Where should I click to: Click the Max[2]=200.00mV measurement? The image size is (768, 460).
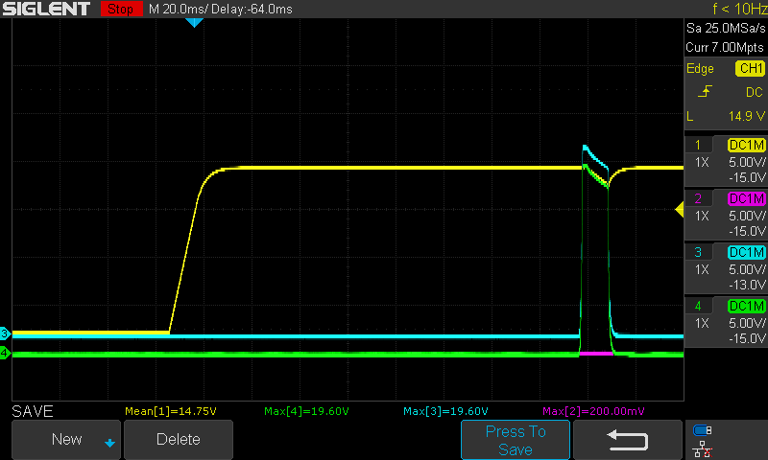[593, 411]
